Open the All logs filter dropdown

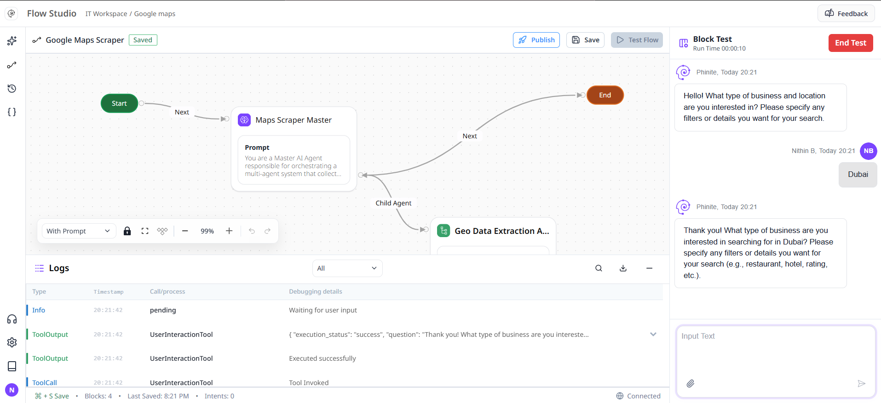click(347, 268)
